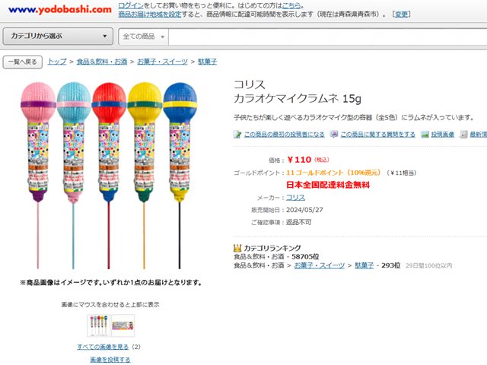This screenshot has height=365, width=487.
Task: Open お菓子・スイーツ breadcrumb link
Action: [162, 62]
